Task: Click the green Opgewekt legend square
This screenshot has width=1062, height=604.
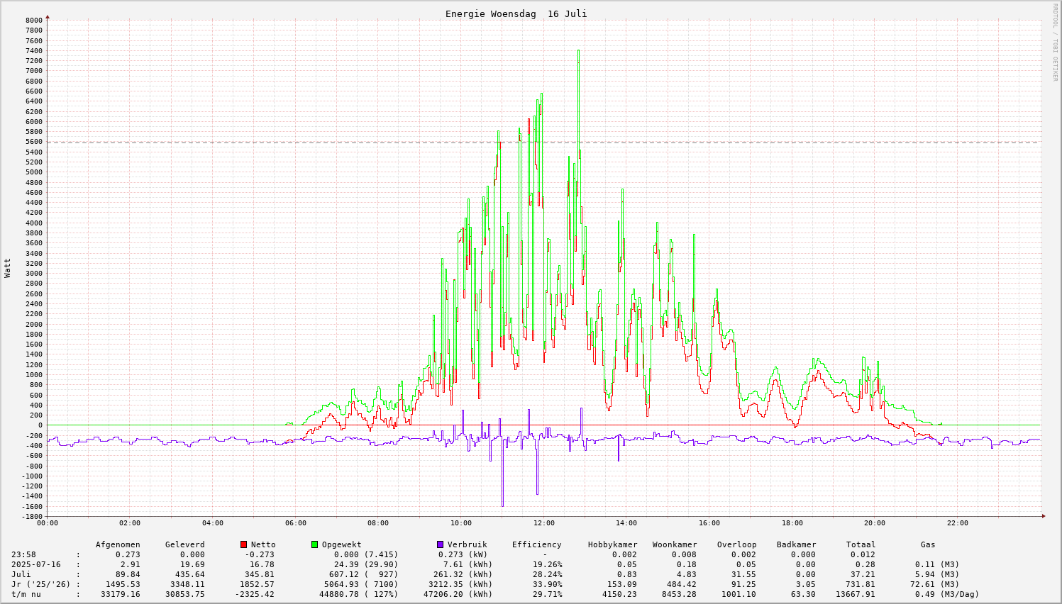Action: pyautogui.click(x=314, y=544)
